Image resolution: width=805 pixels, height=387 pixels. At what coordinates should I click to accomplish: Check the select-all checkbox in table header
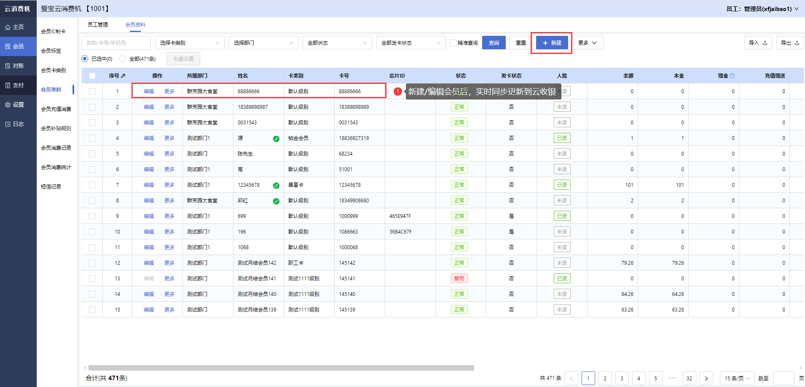coord(92,76)
